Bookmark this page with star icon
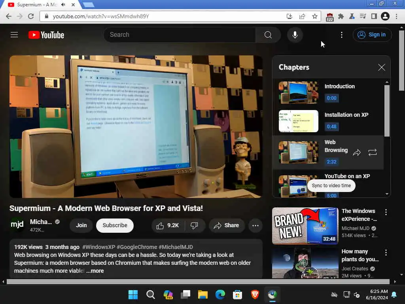 click(314, 16)
